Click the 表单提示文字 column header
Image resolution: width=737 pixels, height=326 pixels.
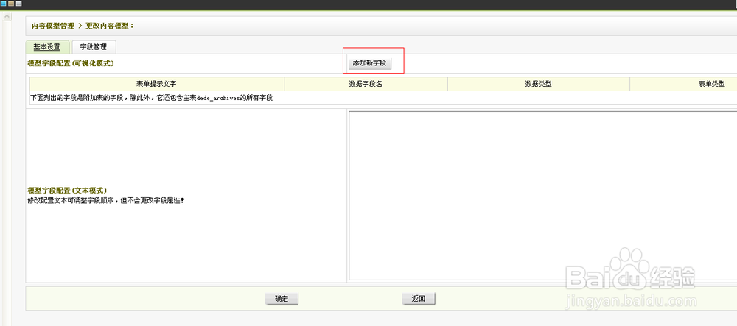tap(157, 84)
